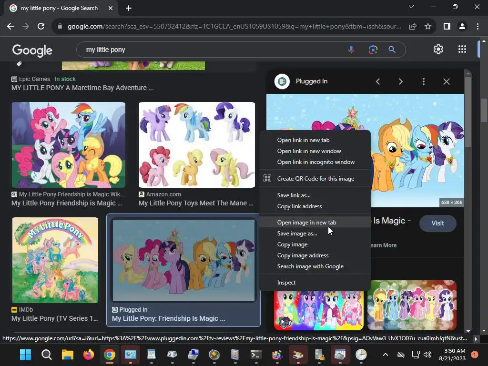The width and height of the screenshot is (488, 366).
Task: Click the magnifying glass search button
Action: (x=392, y=50)
